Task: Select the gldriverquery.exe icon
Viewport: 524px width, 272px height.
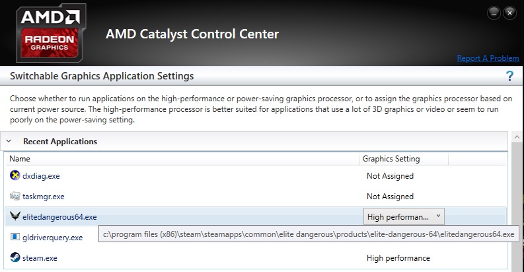Action: pyautogui.click(x=15, y=237)
